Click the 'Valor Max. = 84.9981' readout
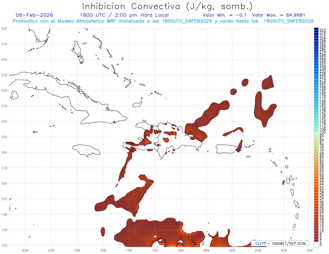Viewport: 329px width, 254px height. (279, 15)
